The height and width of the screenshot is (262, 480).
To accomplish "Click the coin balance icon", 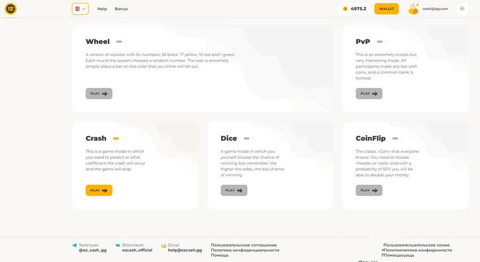I will 345,9.
